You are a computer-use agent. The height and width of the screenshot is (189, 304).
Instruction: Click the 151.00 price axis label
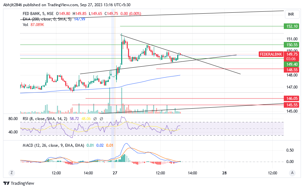tap(292, 39)
